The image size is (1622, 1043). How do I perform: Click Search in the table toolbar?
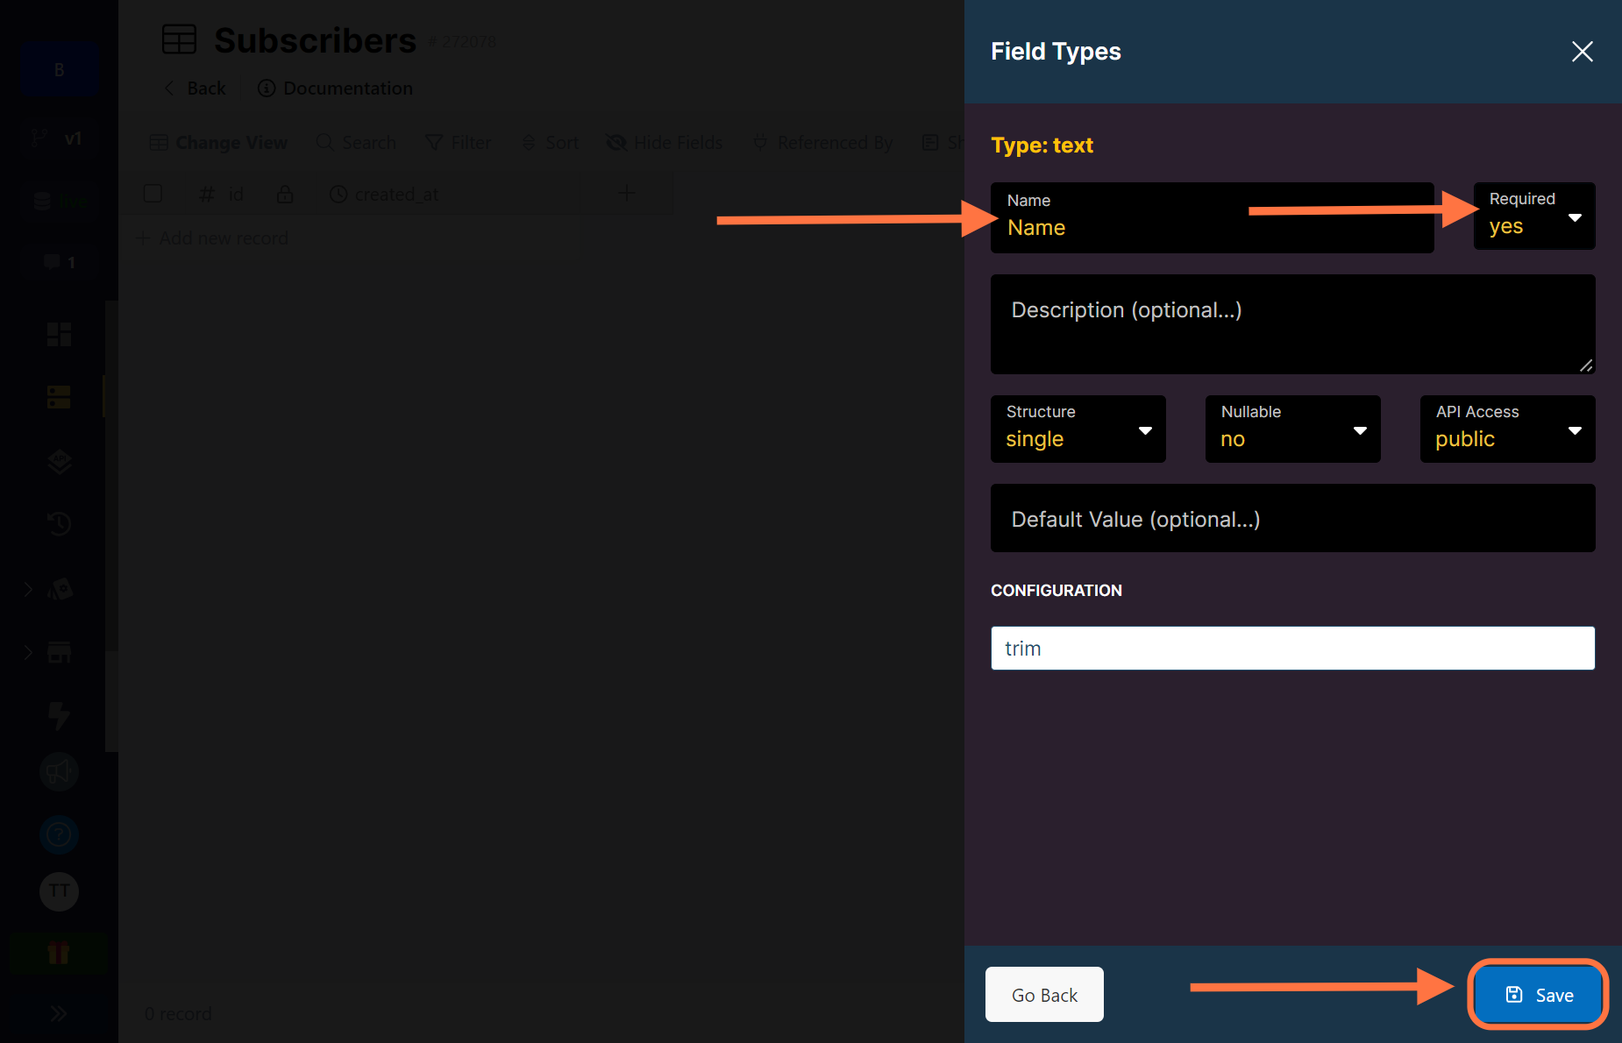click(x=356, y=143)
